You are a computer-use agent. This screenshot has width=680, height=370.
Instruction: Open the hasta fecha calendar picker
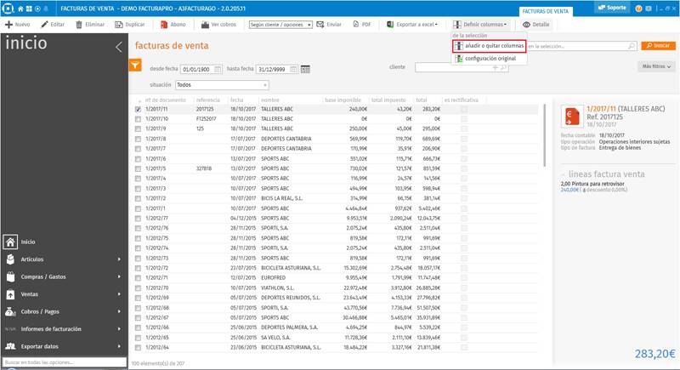point(293,70)
